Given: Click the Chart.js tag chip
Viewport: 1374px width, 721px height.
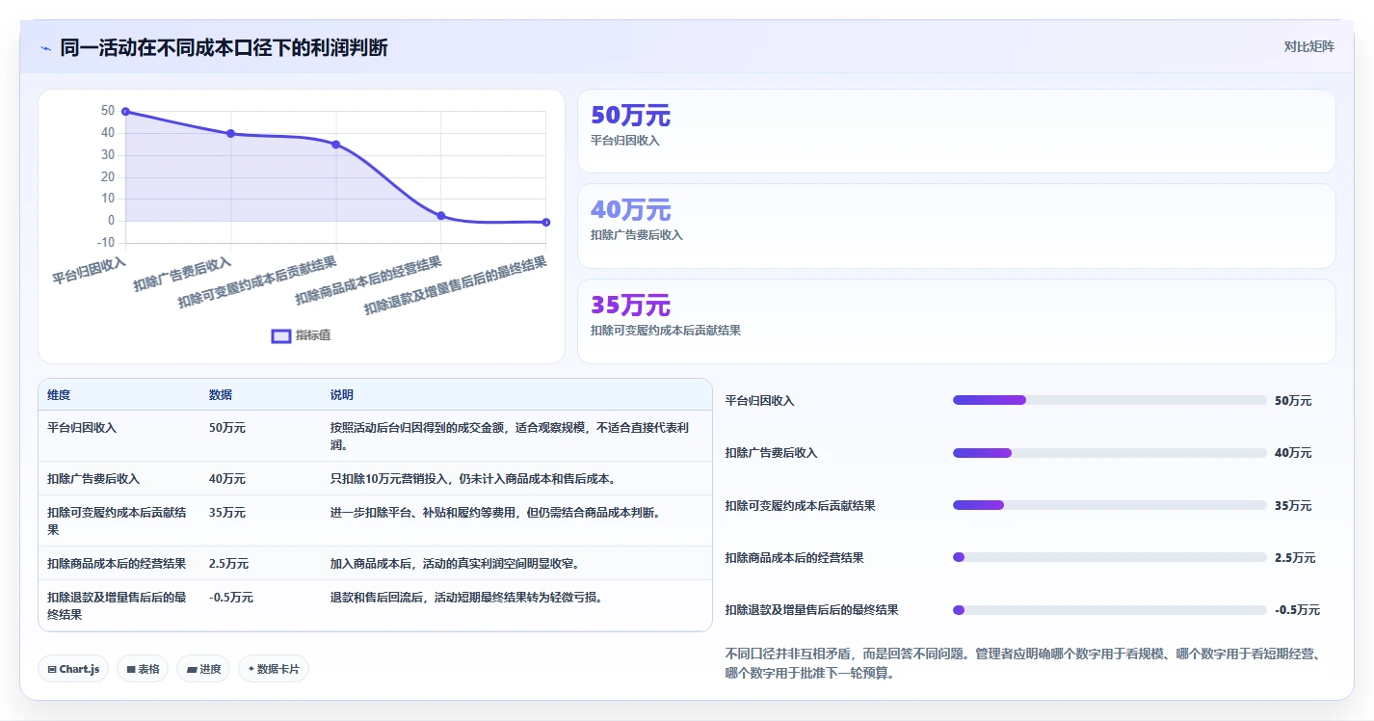Looking at the screenshot, I should [73, 669].
